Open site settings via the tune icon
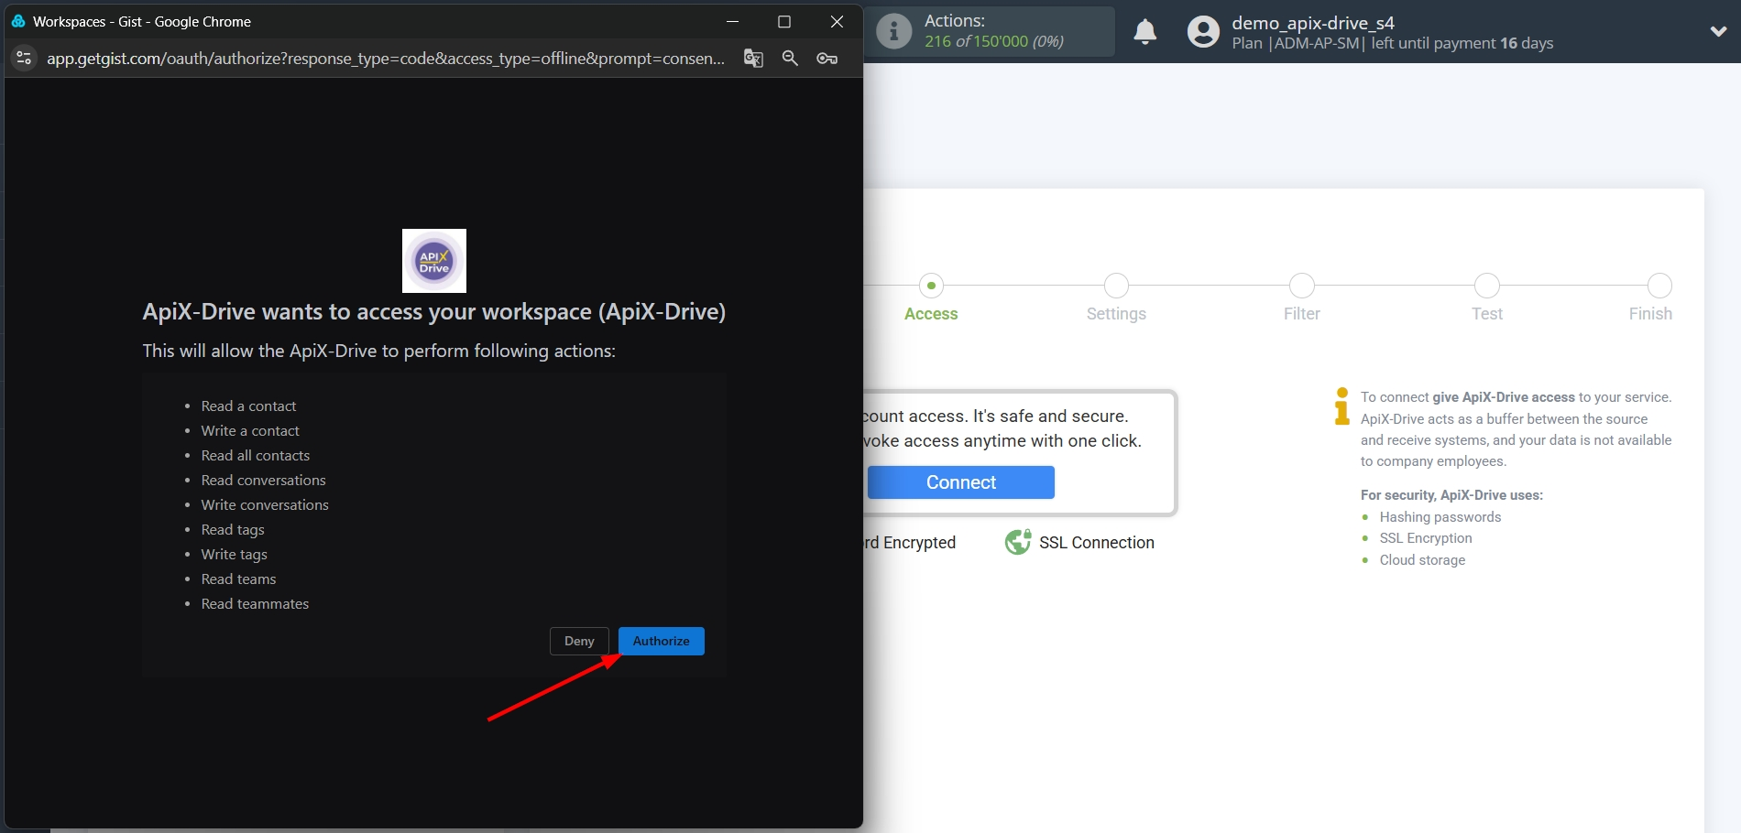 [x=24, y=58]
